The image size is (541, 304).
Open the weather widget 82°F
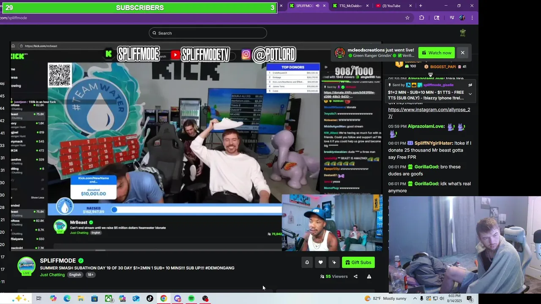tap(385, 299)
